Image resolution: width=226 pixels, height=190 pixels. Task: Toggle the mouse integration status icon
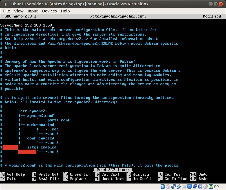coord(205,187)
